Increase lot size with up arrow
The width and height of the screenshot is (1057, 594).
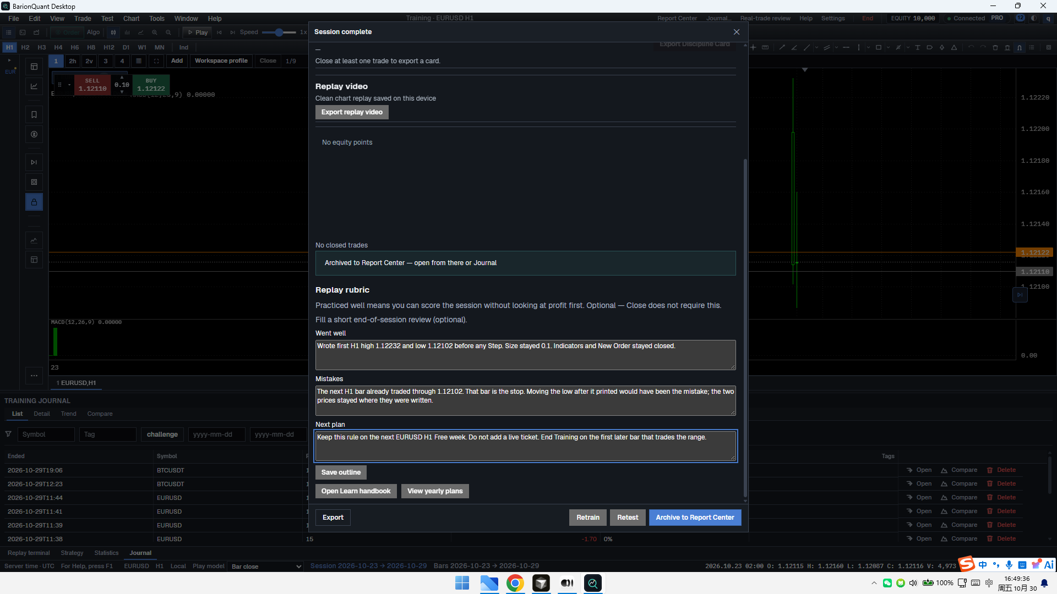122,78
